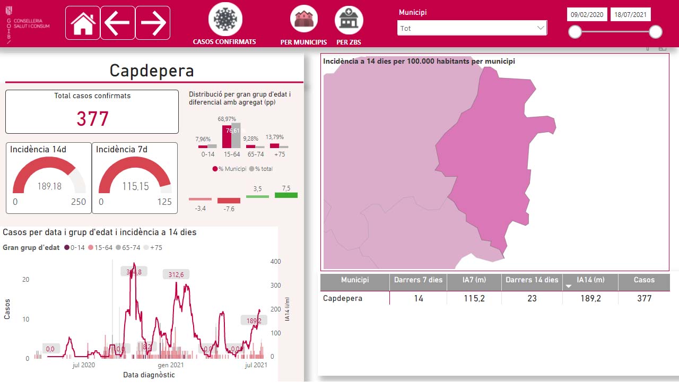Screen dimensions: 679x389
Task: Sort table by Casos column header
Action: 644,280
